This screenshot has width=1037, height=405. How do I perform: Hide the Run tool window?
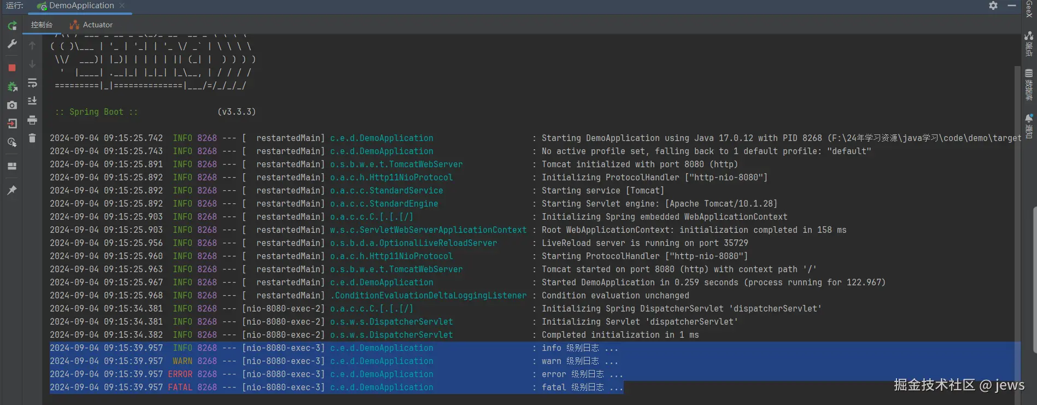point(1012,5)
